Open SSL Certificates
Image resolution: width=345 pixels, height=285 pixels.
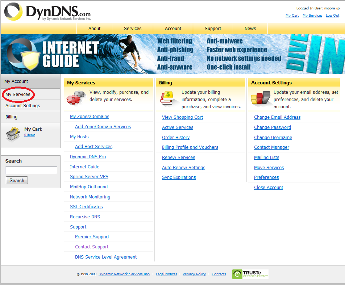[86, 207]
